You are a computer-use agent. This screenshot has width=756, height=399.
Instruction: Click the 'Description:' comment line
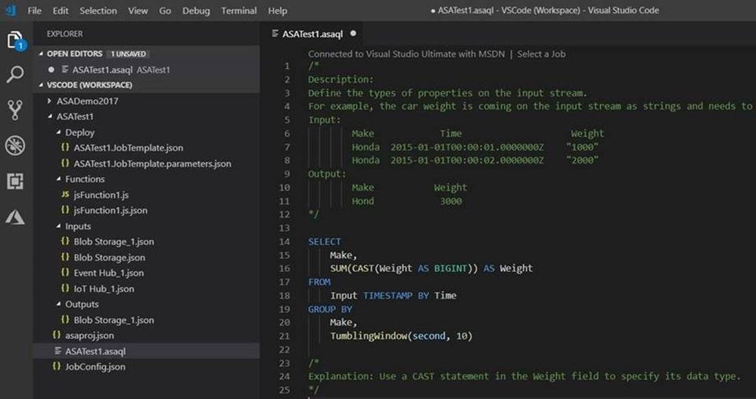pos(341,79)
